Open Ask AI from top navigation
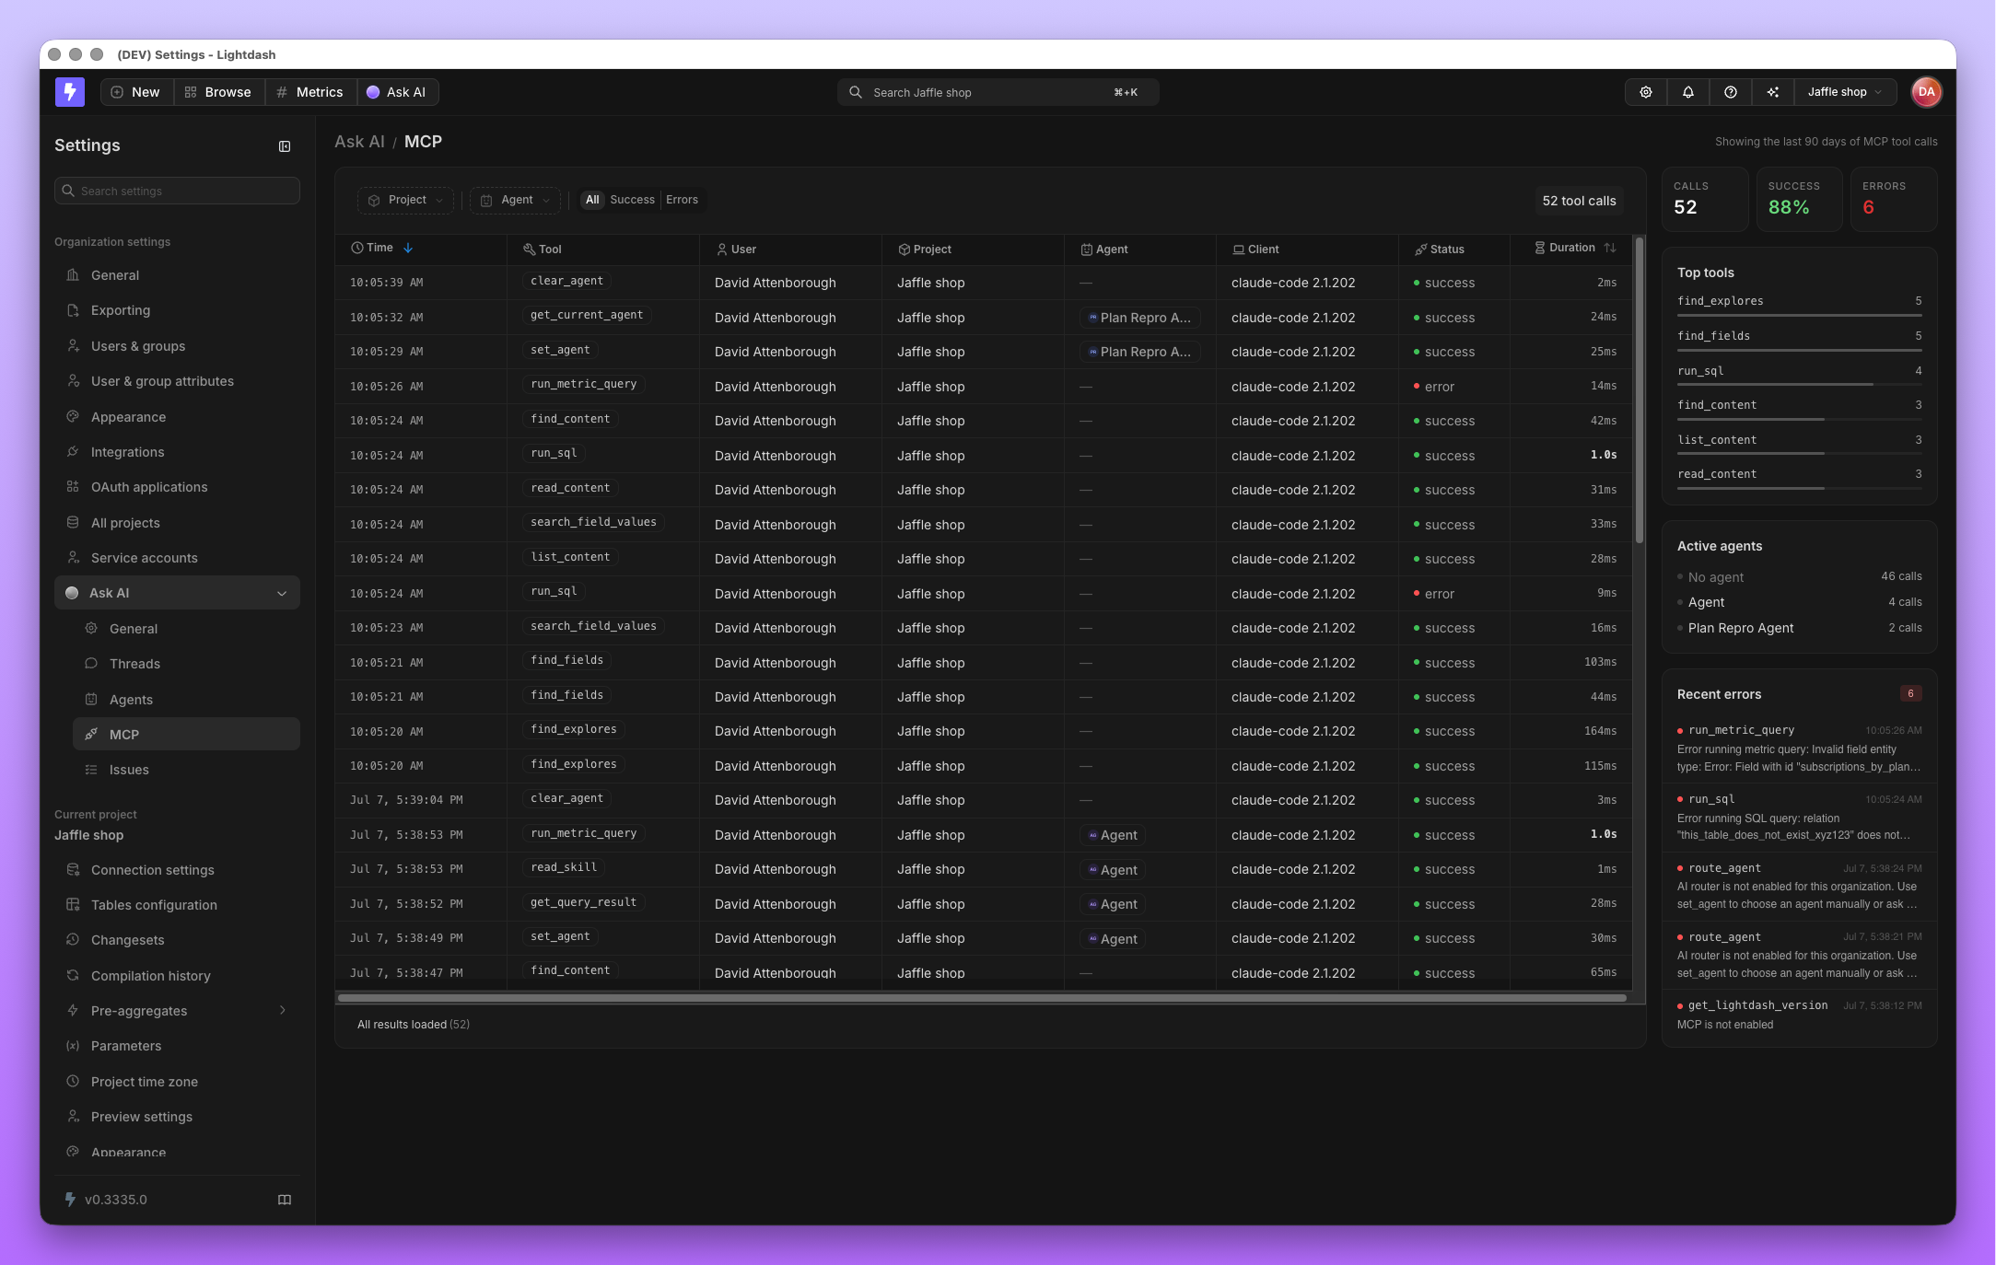The image size is (1996, 1265). point(397,92)
